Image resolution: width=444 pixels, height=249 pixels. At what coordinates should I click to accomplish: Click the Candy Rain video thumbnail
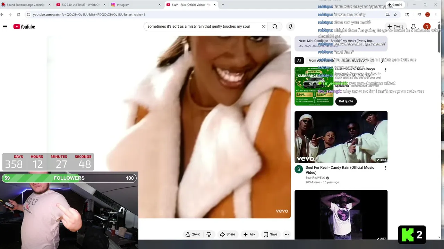[341, 137]
